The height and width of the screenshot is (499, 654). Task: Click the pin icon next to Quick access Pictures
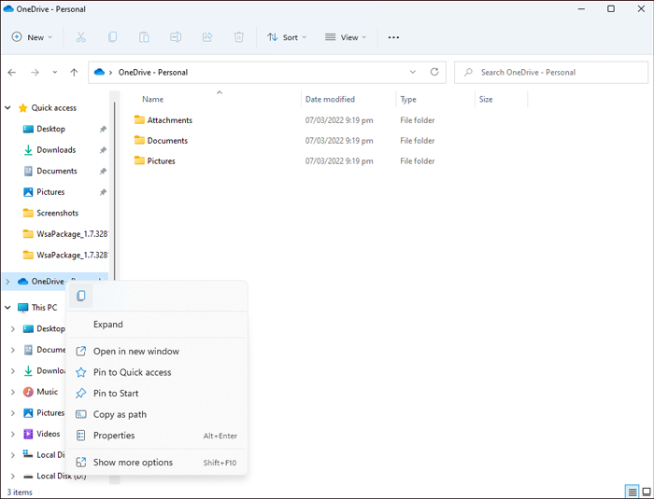(103, 192)
